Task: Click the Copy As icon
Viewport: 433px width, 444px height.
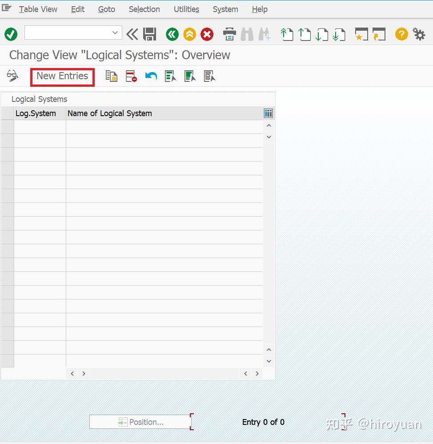Action: click(112, 76)
